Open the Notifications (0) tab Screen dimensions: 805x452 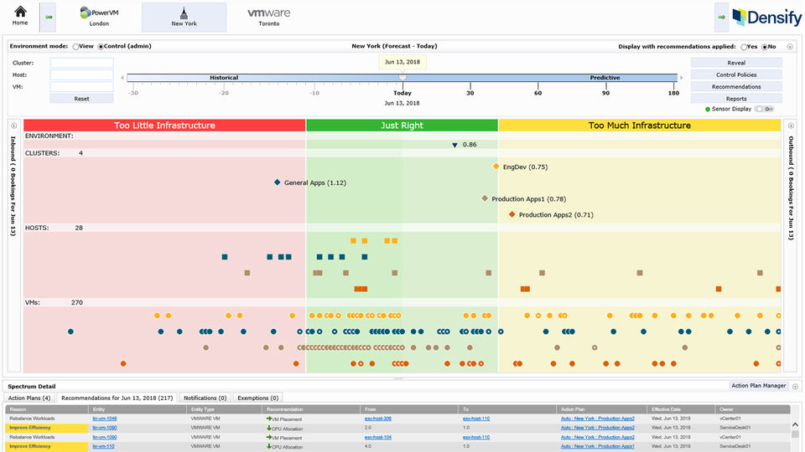205,398
